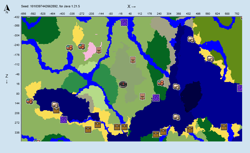The image size is (250, 153).
Task: Click ocean ruin marker left of darkest ocean patch
Action: click(x=177, y=87)
